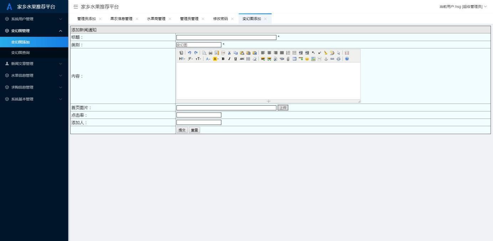This screenshot has width=493, height=241.
Task: Undo the last edit in the content editor
Action: (x=190, y=53)
